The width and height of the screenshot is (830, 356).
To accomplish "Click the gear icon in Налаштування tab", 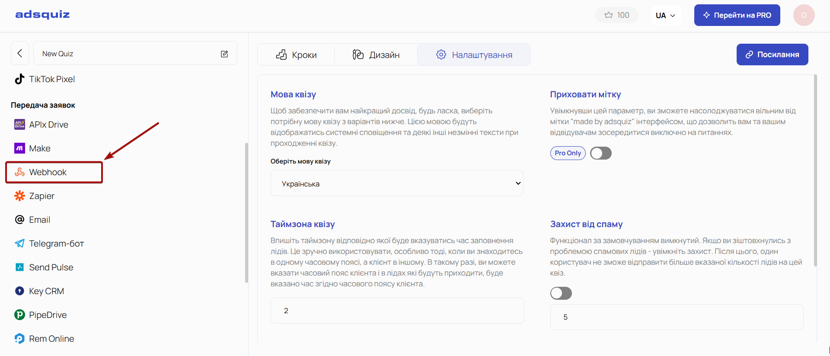I will click(x=441, y=55).
